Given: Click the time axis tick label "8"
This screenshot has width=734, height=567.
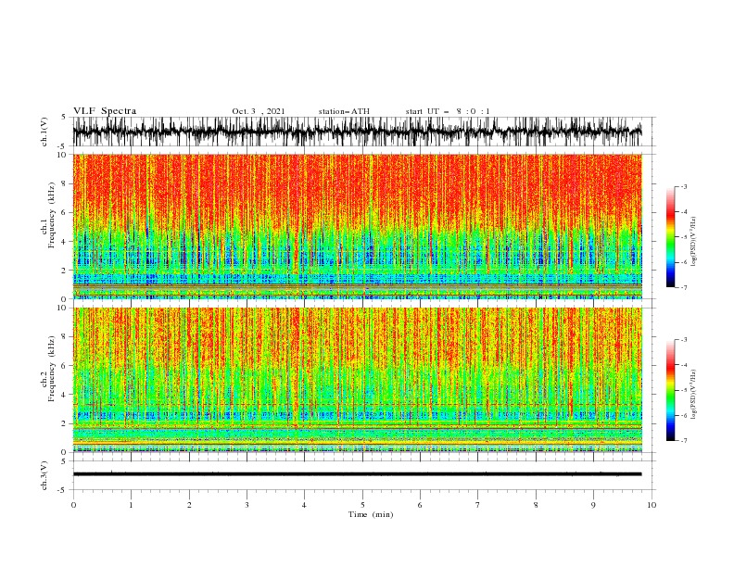Looking at the screenshot, I should pyautogui.click(x=536, y=505).
